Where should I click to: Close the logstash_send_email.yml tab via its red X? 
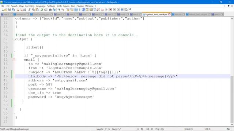click(169, 14)
